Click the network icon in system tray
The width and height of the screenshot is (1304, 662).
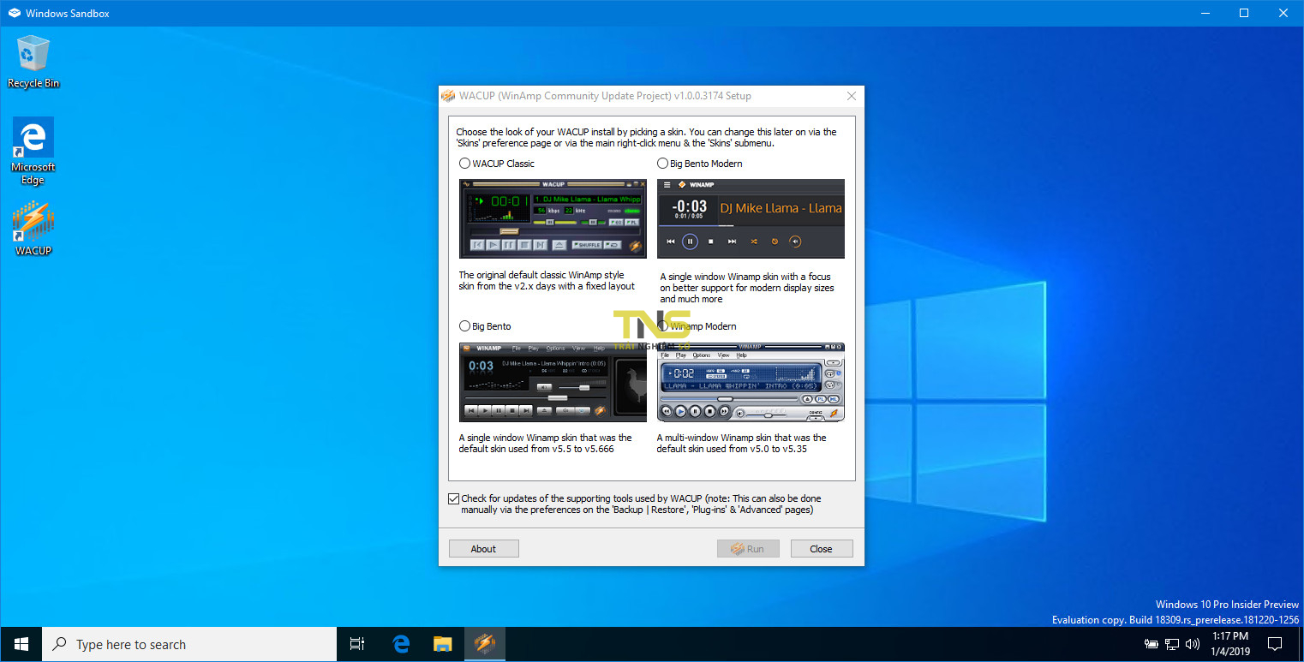point(1172,644)
